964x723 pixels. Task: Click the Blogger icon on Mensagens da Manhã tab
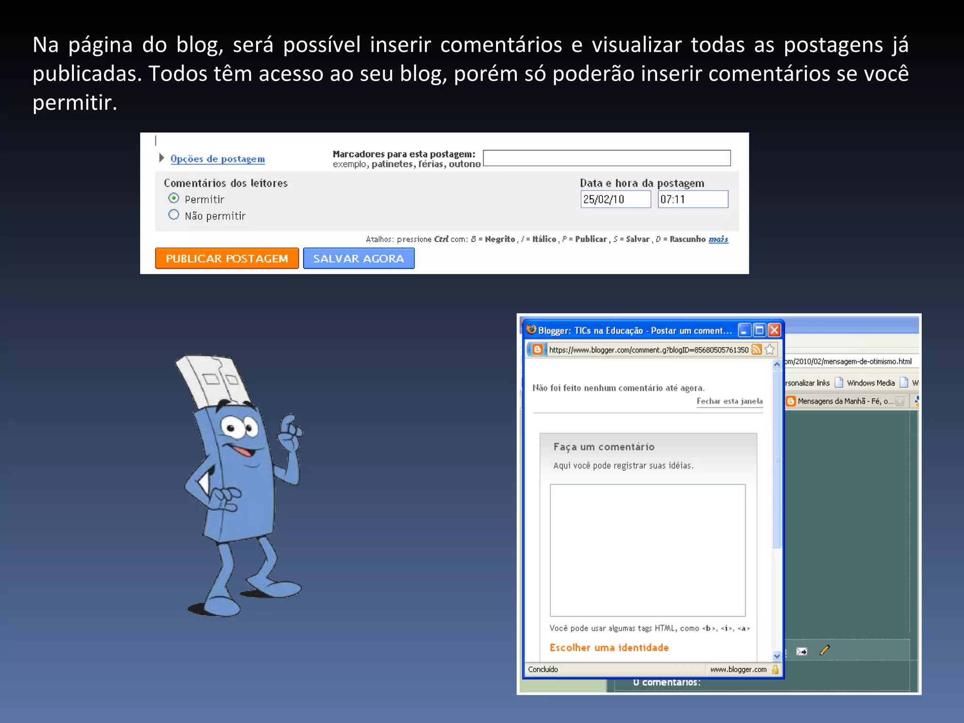(791, 401)
